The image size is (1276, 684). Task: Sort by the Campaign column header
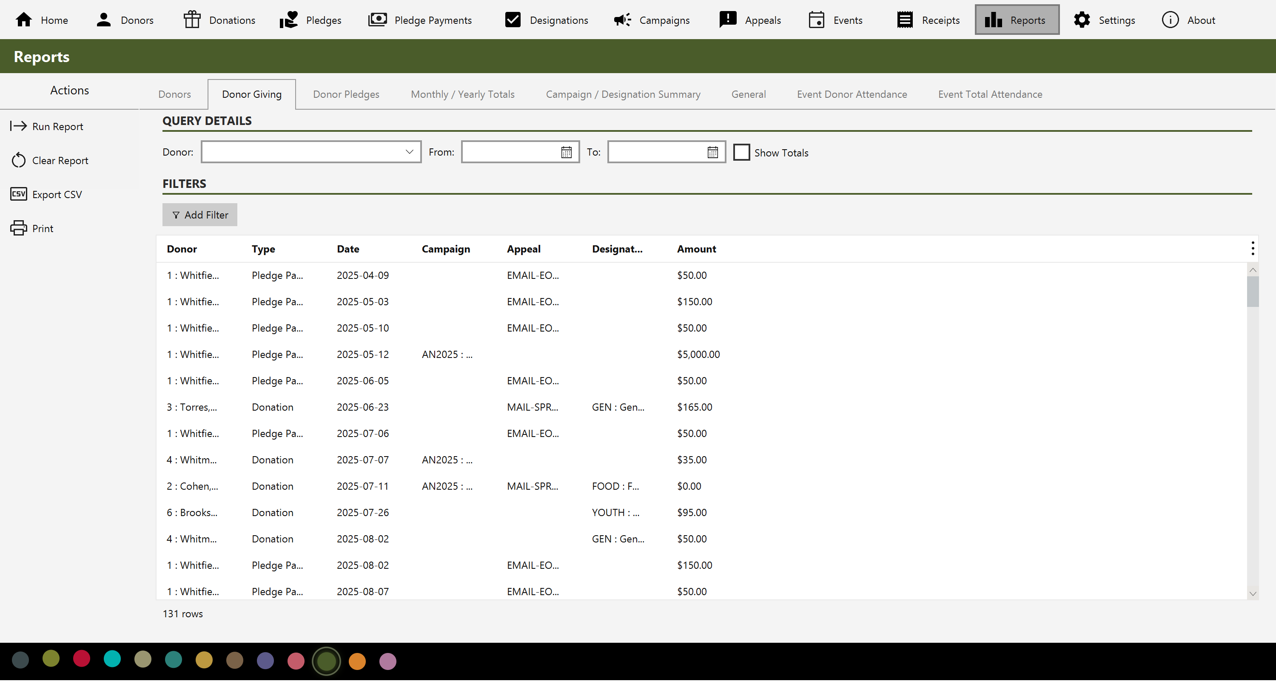[x=446, y=249]
